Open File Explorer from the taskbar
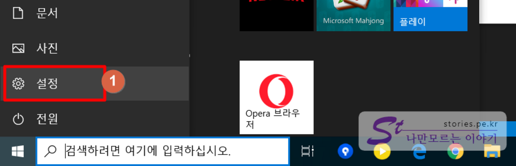 pyautogui.click(x=492, y=151)
